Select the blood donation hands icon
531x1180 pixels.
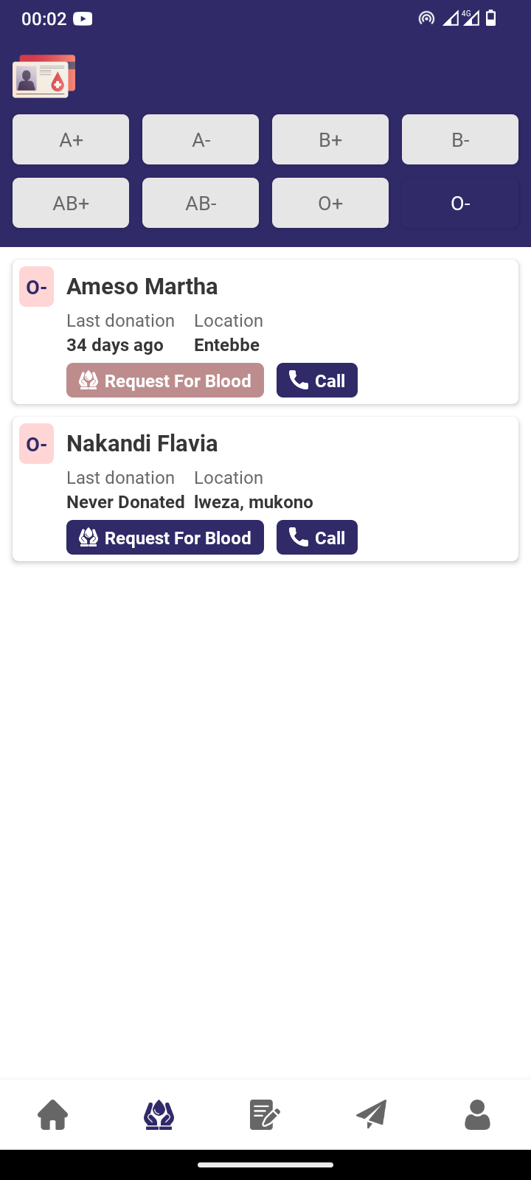(x=159, y=1114)
